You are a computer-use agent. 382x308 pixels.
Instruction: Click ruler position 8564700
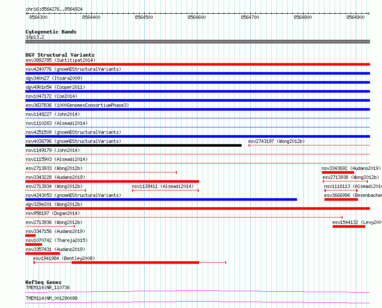pyautogui.click(x=250, y=17)
